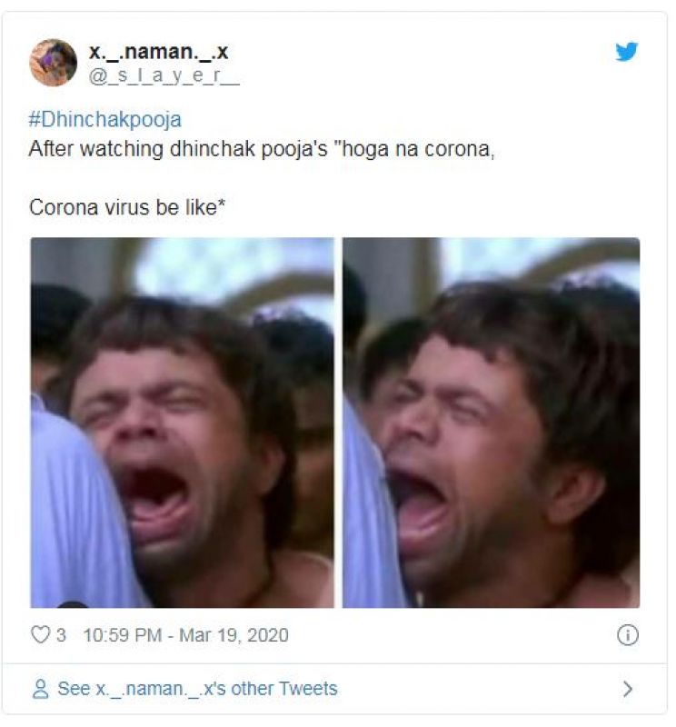Click the Twitter bird logo

[626, 52]
